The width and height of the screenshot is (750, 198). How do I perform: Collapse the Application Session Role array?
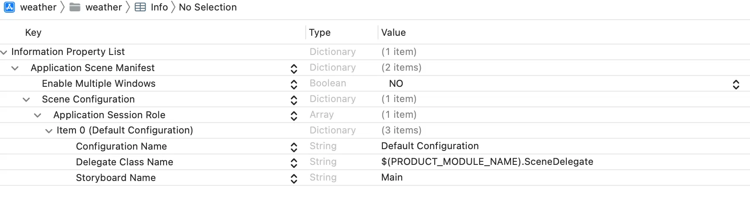click(37, 115)
